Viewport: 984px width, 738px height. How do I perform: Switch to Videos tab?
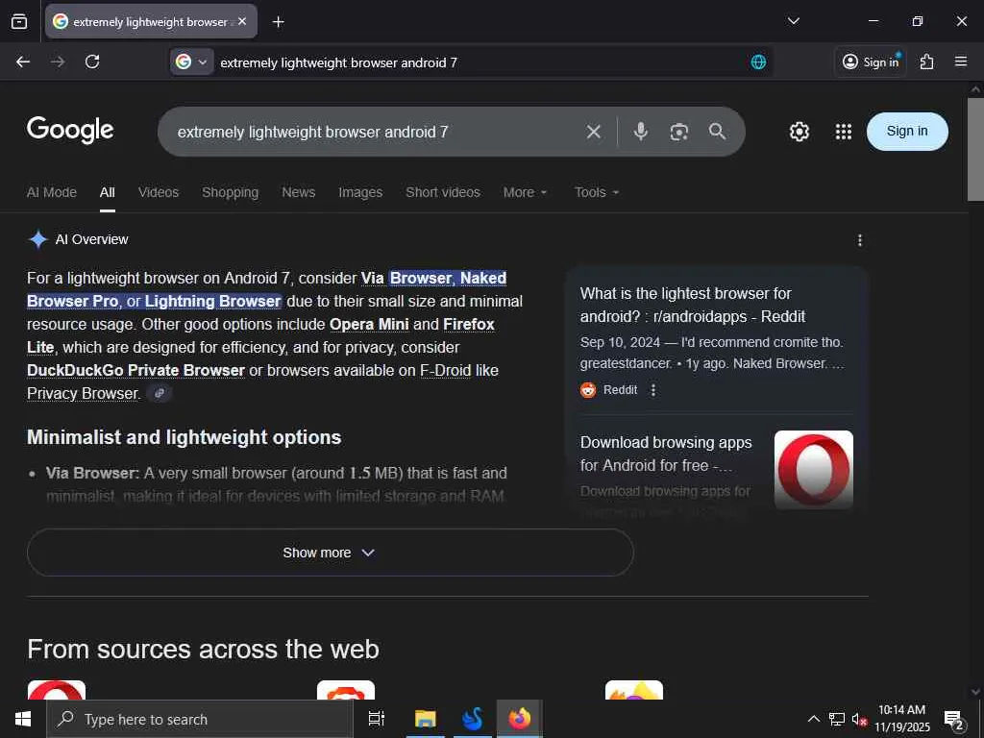point(159,192)
